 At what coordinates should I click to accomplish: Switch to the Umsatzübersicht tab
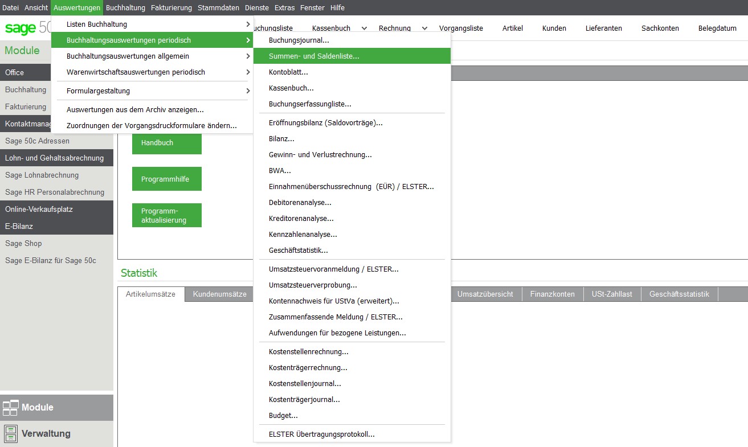[x=485, y=294]
